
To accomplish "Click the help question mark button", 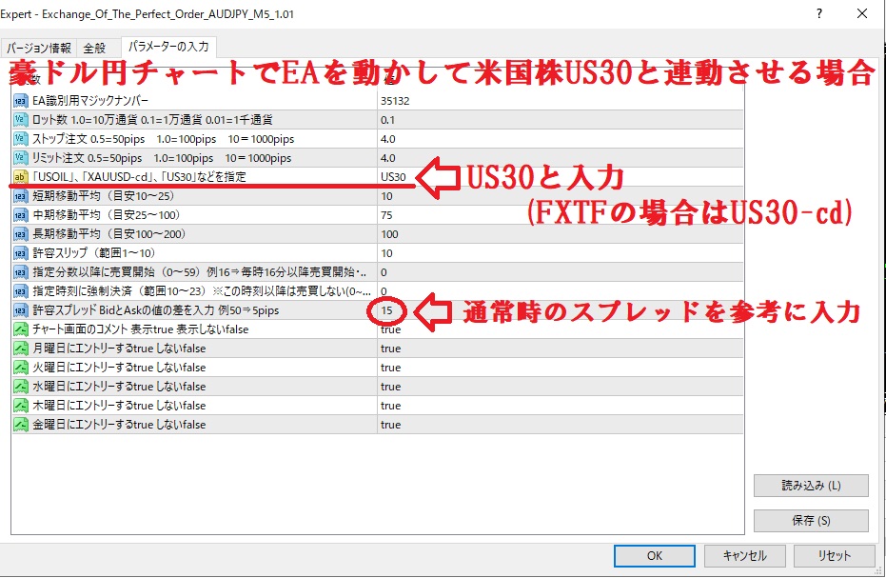I will 819,13.
